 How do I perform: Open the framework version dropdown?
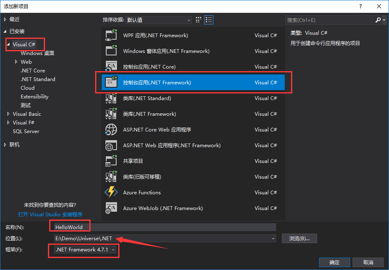85,250
